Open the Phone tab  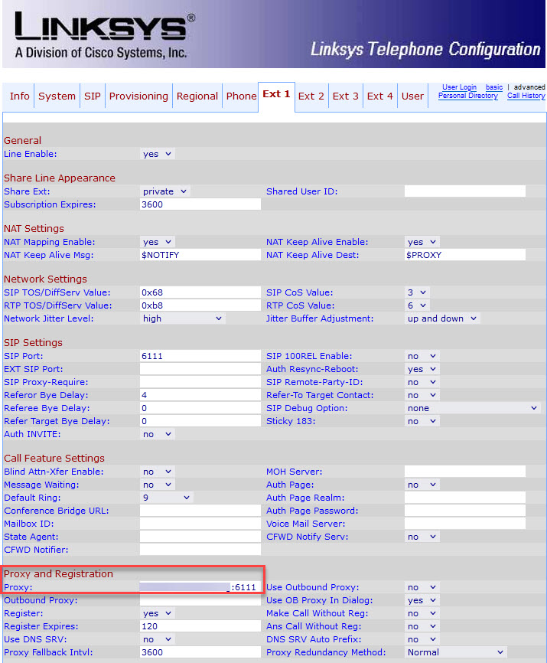[241, 96]
